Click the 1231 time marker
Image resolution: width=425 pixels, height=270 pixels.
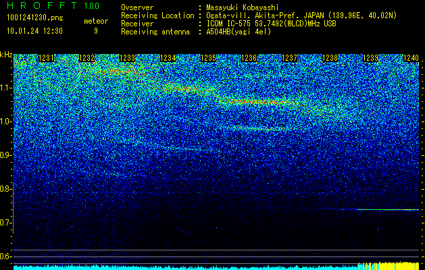click(x=47, y=58)
